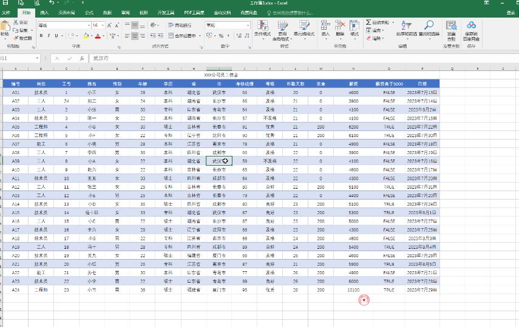
Task: Expand the Clear dropdown in editing group
Action: pyautogui.click(x=383, y=38)
